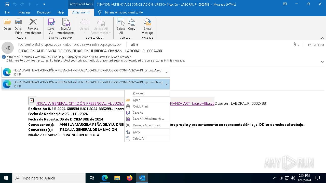
Task: Open the Ribbon Display Options button
Action: coord(285,4)
